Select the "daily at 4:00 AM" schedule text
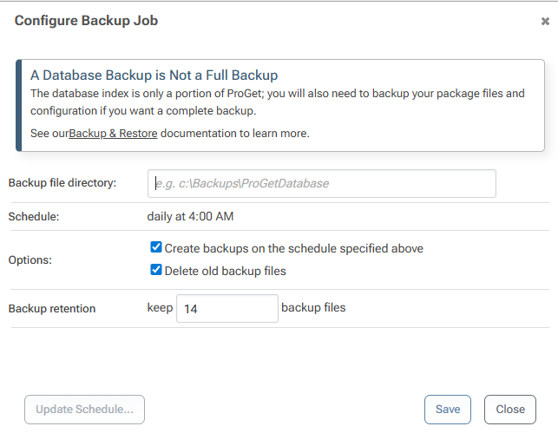Screen dimensions: 558x433 (190, 216)
